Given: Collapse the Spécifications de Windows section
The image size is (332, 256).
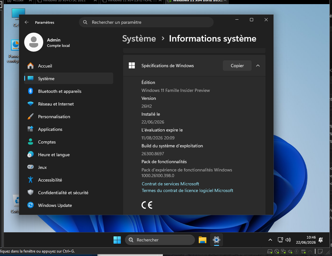Looking at the screenshot, I should point(258,66).
